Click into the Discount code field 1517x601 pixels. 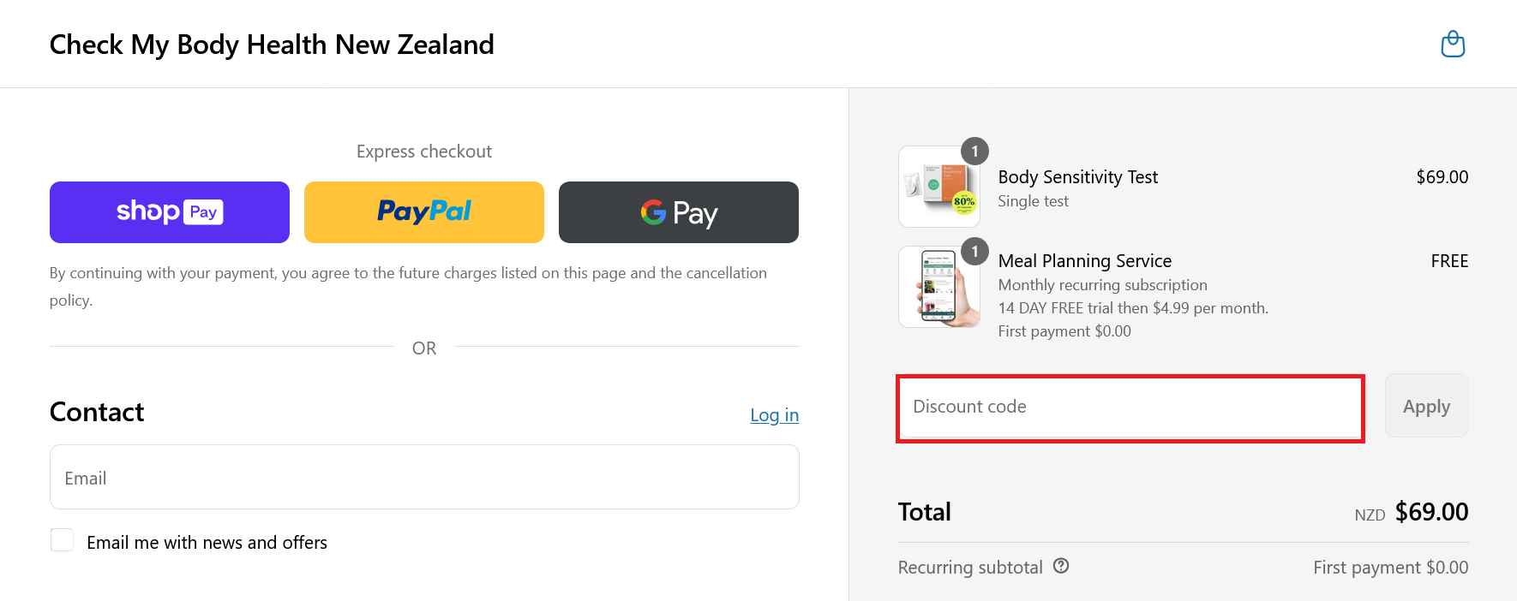[x=1130, y=408]
